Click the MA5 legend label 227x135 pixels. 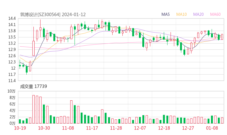165,14
